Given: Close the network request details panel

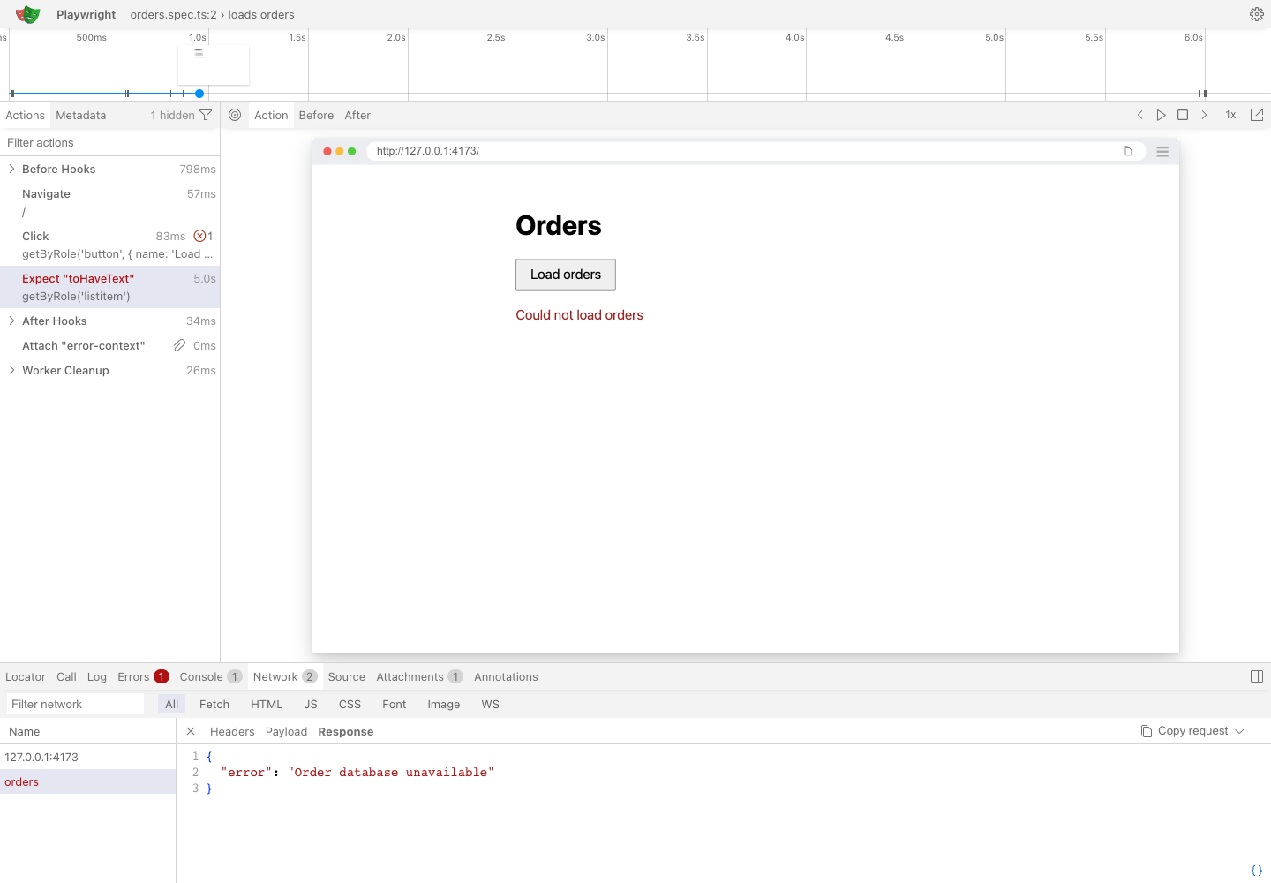Looking at the screenshot, I should (191, 731).
